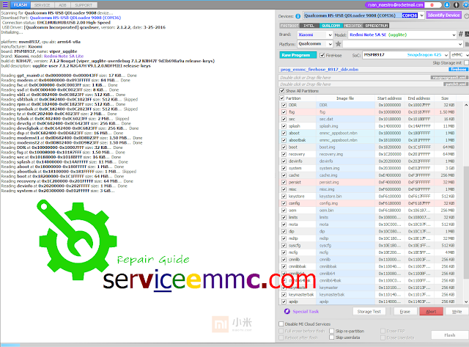
Task: Click the Start address column header
Action: pyautogui.click(x=389, y=98)
